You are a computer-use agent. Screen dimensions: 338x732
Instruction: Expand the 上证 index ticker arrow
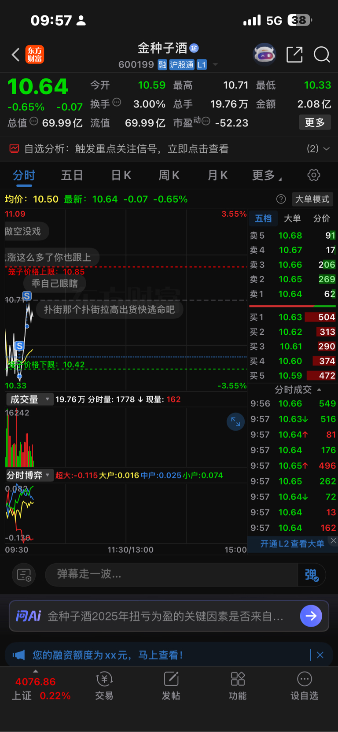(x=36, y=671)
